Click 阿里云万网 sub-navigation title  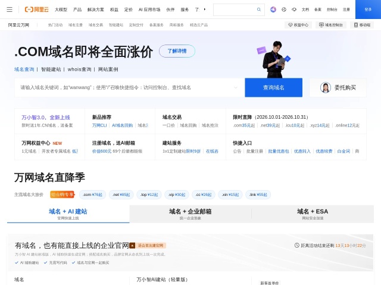(18, 25)
